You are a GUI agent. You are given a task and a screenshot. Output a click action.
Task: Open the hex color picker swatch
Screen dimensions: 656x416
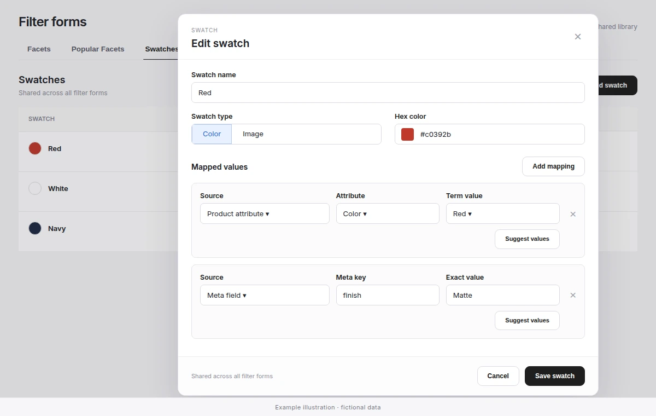click(408, 134)
